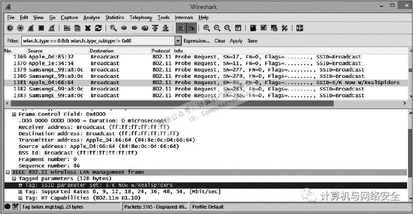Screen dimensions: 413x214
Task: Restart the current capture
Action: pyautogui.click(x=52, y=28)
